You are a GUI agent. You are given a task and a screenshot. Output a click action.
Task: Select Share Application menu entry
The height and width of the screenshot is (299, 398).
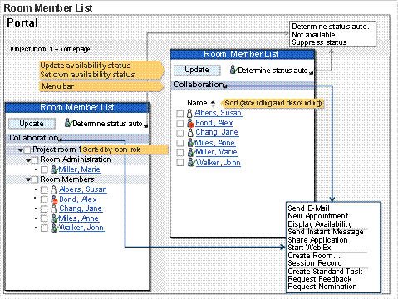click(317, 240)
